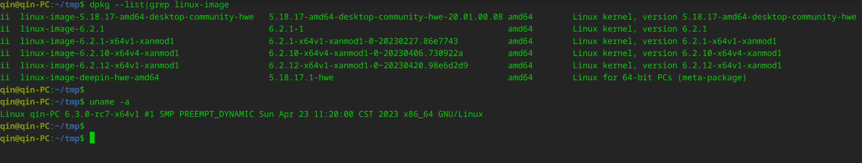The image size is (862, 163).
Task: Click the kernel release 6.3.0-rc7-x64v1 text
Action: [x=102, y=114]
